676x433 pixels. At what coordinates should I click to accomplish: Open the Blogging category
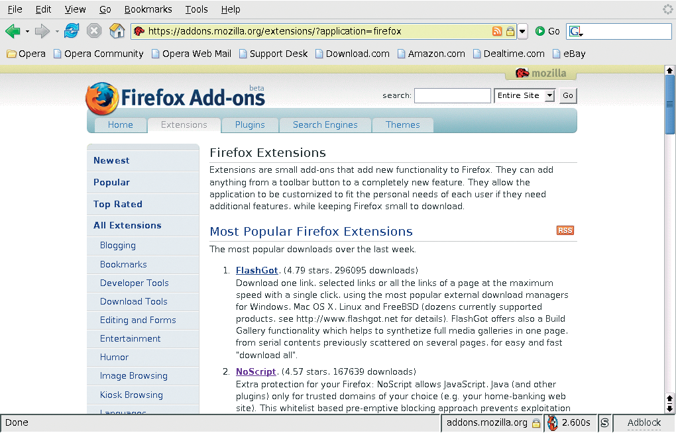142,246
